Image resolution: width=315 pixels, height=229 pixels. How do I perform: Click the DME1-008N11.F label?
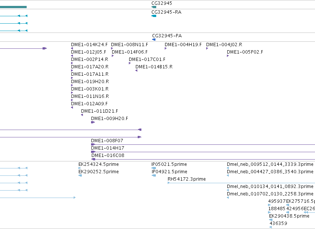[130, 45]
